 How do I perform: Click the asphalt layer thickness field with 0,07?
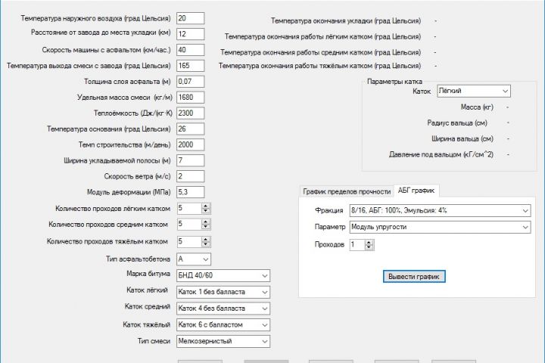190,82
